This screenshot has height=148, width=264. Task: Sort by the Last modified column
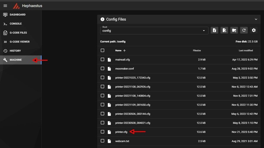245,51
